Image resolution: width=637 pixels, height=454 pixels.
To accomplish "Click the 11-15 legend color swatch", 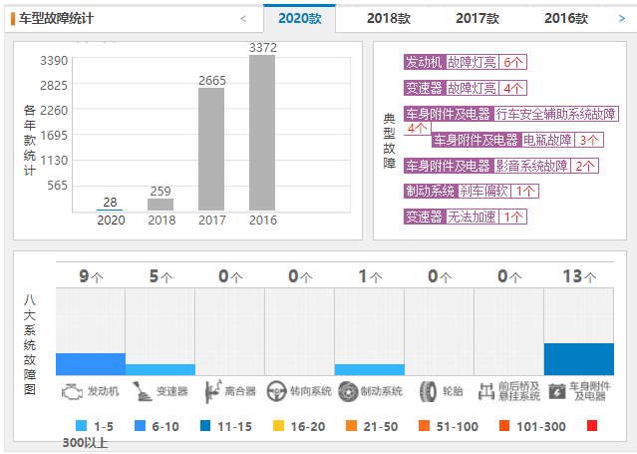I will tap(205, 425).
